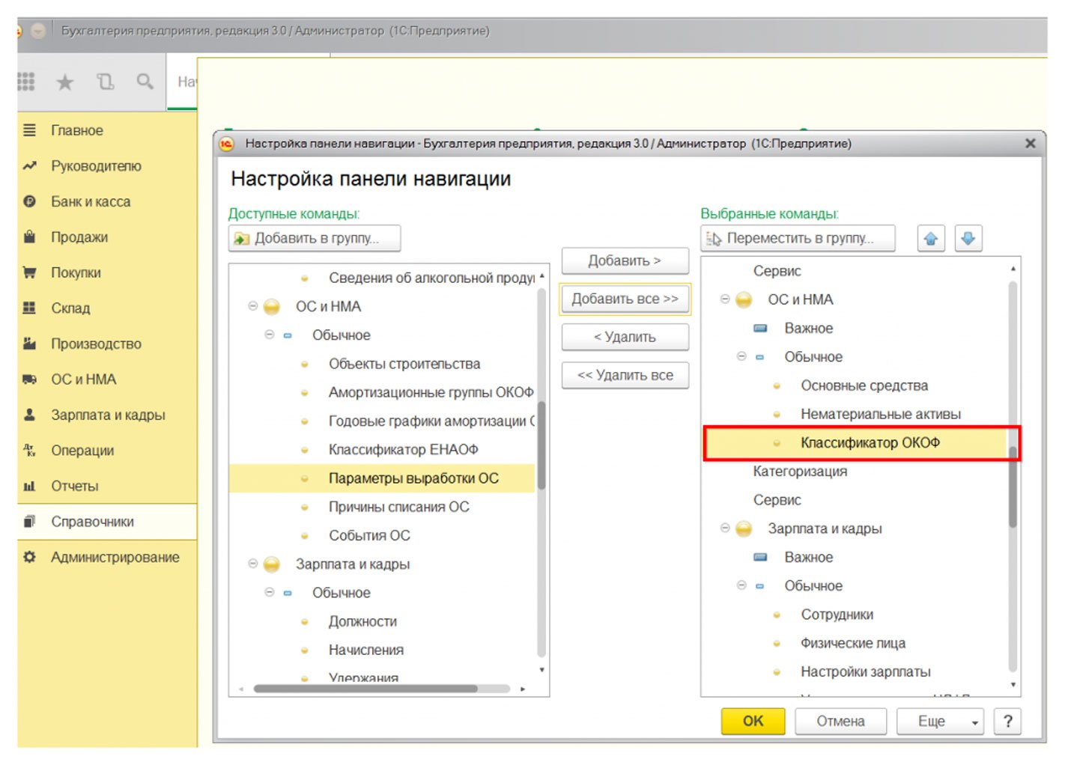Click the Администрирование gear icon
1065x765 pixels.
[x=29, y=557]
